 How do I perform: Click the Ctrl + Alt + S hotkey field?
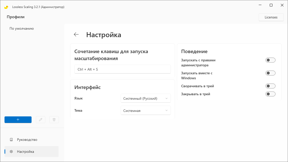[122, 69]
